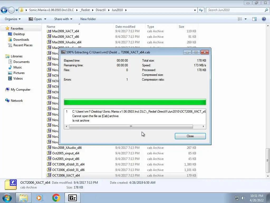Launch Windows Media Player from taskbar
The image size is (270, 203).
pyautogui.click(x=40, y=198)
